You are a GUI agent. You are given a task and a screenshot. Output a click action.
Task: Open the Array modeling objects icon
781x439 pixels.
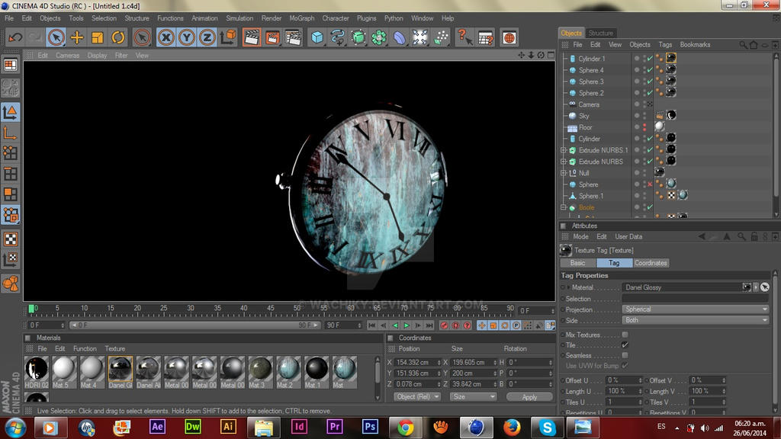(378, 37)
